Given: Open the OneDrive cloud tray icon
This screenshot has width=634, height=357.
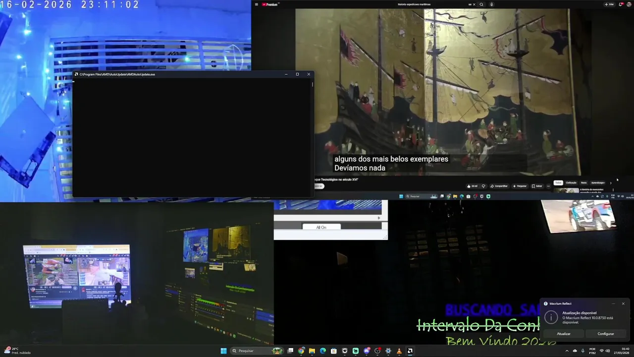Looking at the screenshot, I should [x=575, y=351].
